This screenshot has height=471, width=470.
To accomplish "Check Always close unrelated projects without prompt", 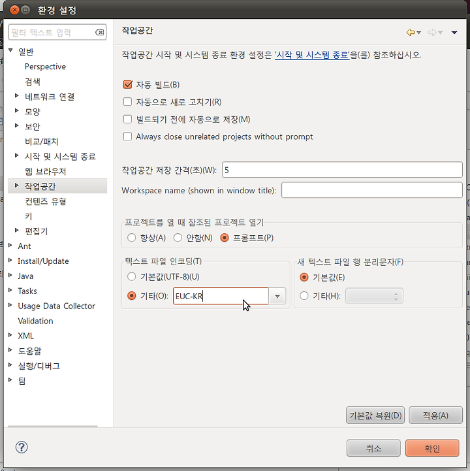I will click(x=127, y=137).
